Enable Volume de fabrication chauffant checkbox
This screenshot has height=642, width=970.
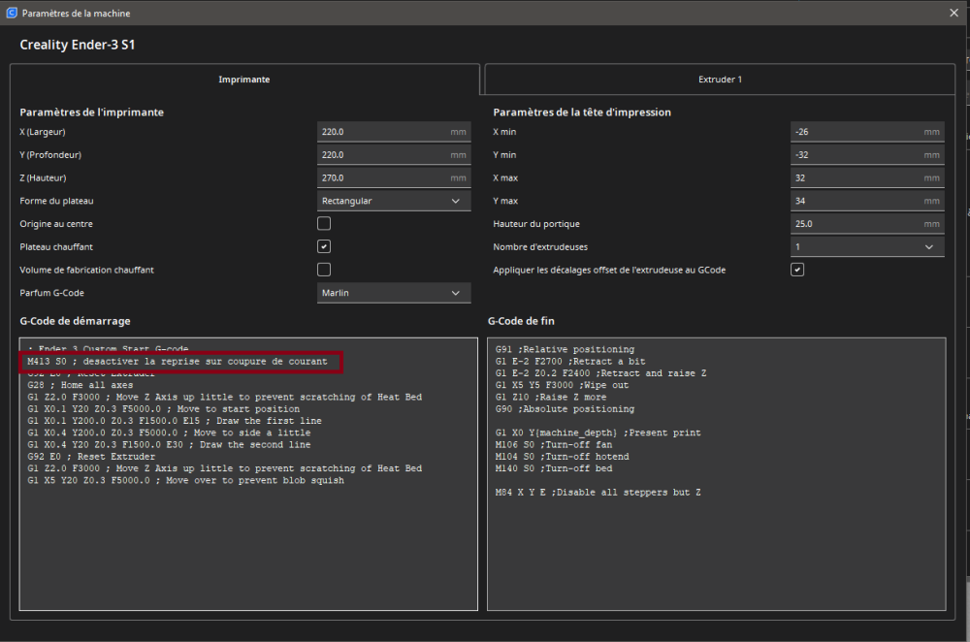click(324, 270)
